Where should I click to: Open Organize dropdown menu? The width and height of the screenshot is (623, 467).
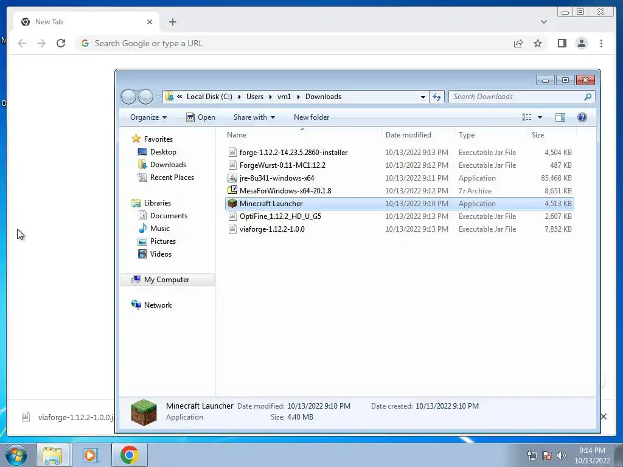tap(148, 117)
